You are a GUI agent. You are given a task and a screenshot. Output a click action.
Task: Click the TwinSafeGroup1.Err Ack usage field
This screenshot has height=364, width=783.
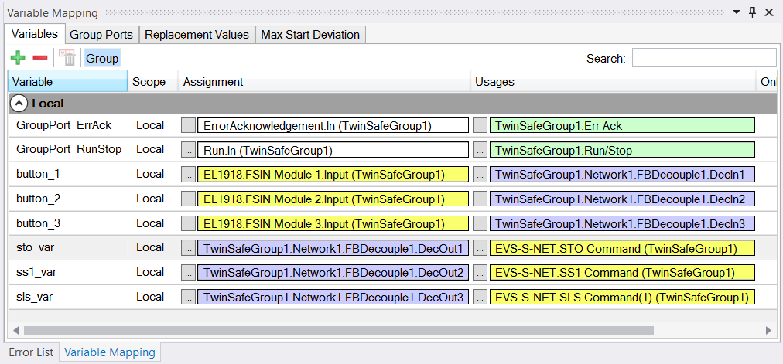point(622,126)
